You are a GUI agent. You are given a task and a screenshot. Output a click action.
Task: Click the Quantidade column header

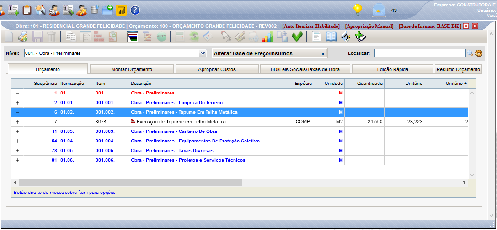[364, 84]
